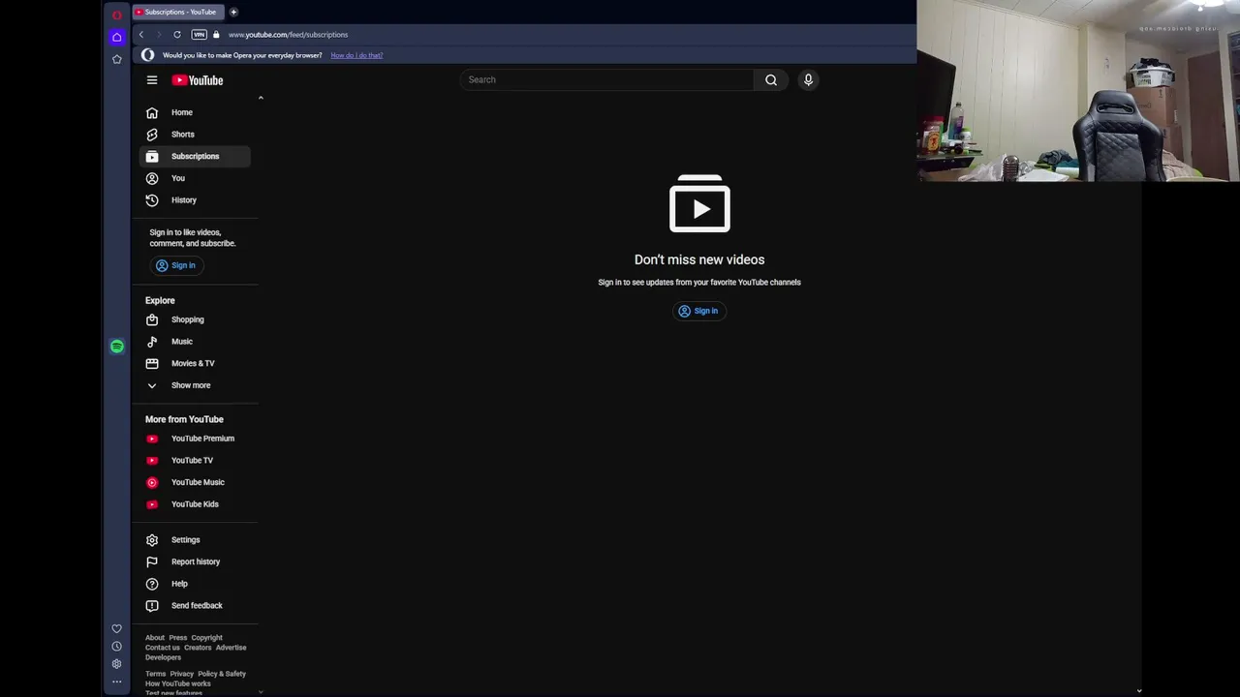Viewport: 1240px width, 697px height.
Task: Open the Opera menu logo
Action: tap(117, 15)
